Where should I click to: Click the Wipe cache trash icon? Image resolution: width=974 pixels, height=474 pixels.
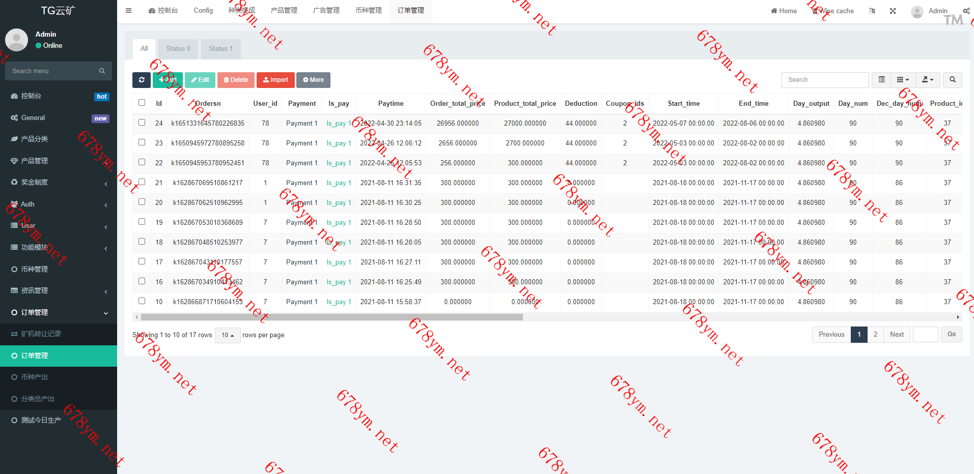coord(815,11)
